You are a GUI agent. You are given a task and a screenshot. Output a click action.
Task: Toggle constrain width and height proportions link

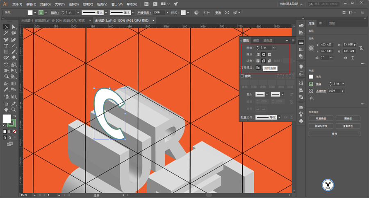361,48
